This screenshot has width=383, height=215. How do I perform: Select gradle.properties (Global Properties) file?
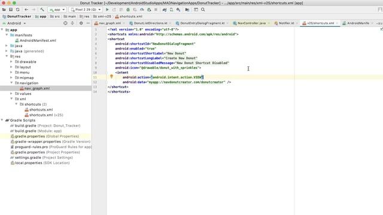(45, 136)
